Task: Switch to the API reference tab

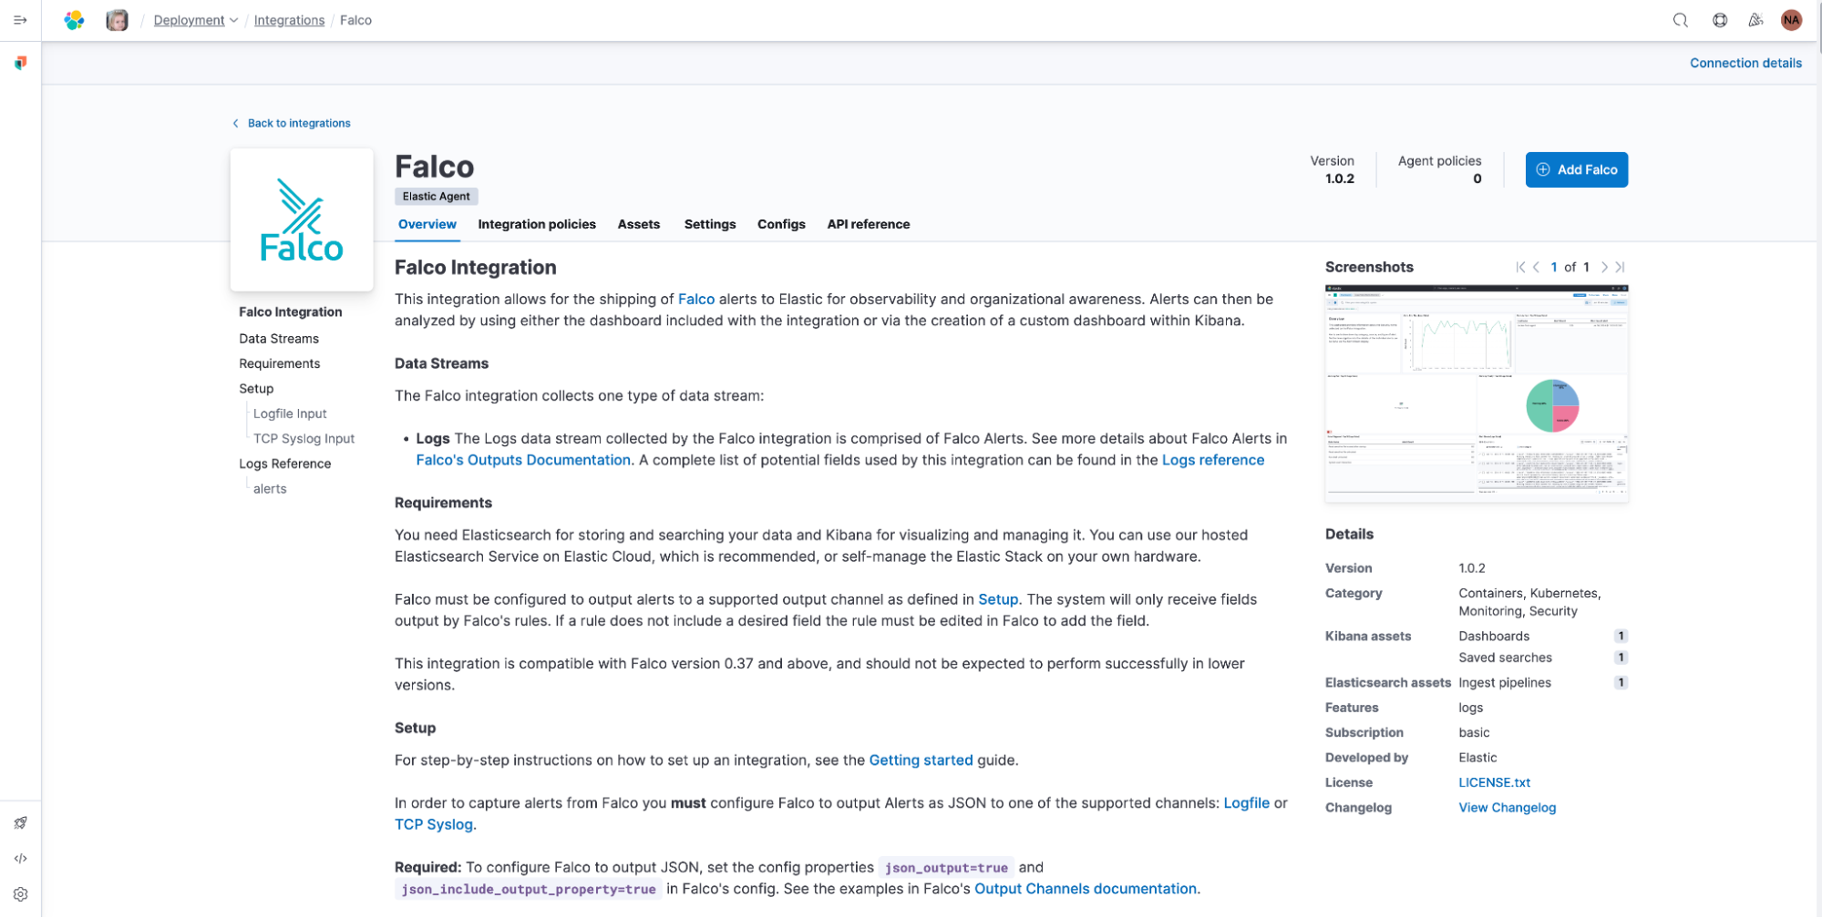Action: pyautogui.click(x=868, y=224)
